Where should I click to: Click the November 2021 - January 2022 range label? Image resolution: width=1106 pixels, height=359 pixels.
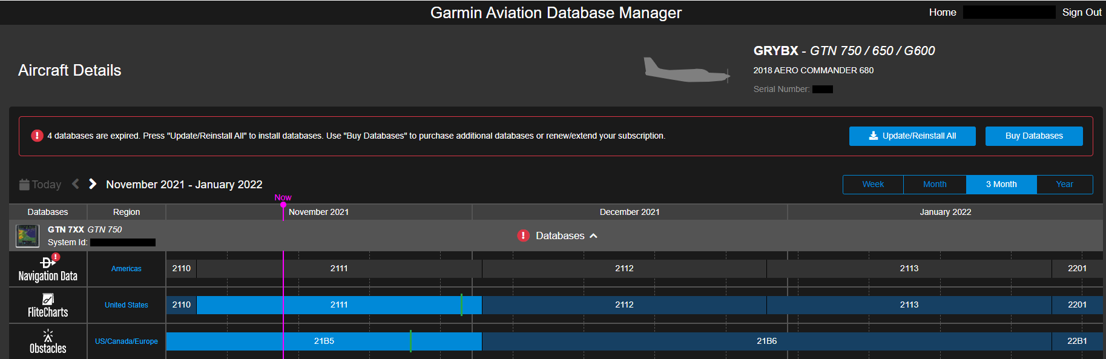[x=184, y=185]
